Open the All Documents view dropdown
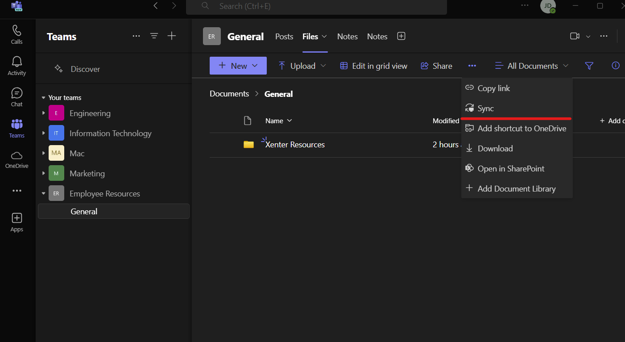This screenshot has height=342, width=625. pyautogui.click(x=532, y=66)
